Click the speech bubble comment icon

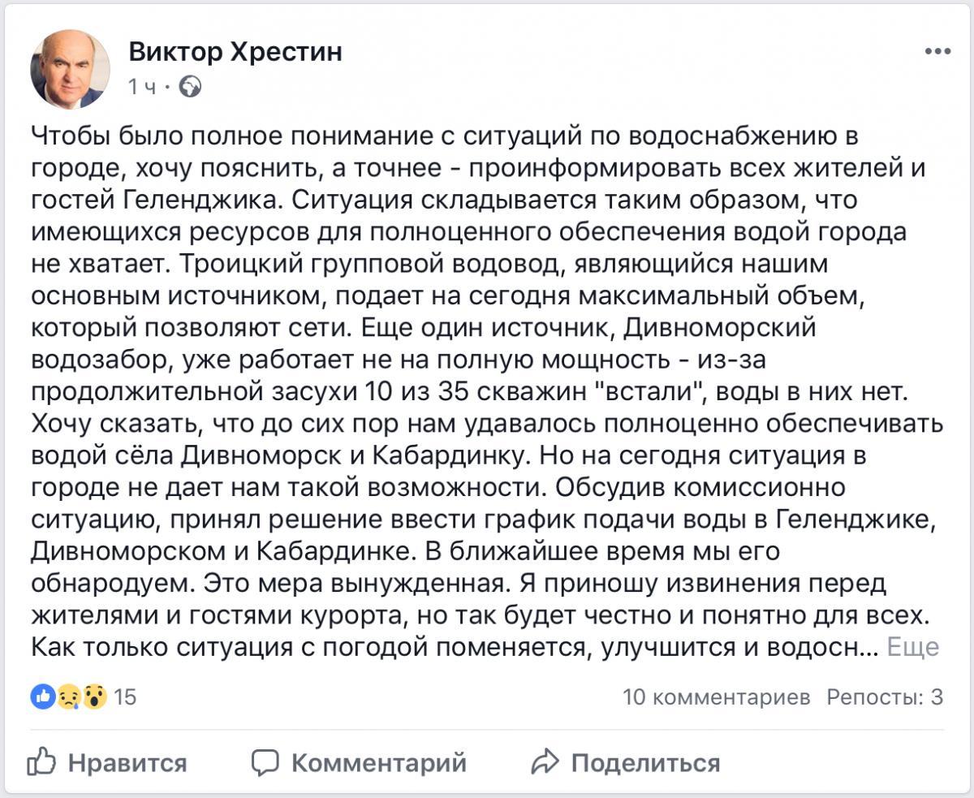pyautogui.click(x=265, y=762)
